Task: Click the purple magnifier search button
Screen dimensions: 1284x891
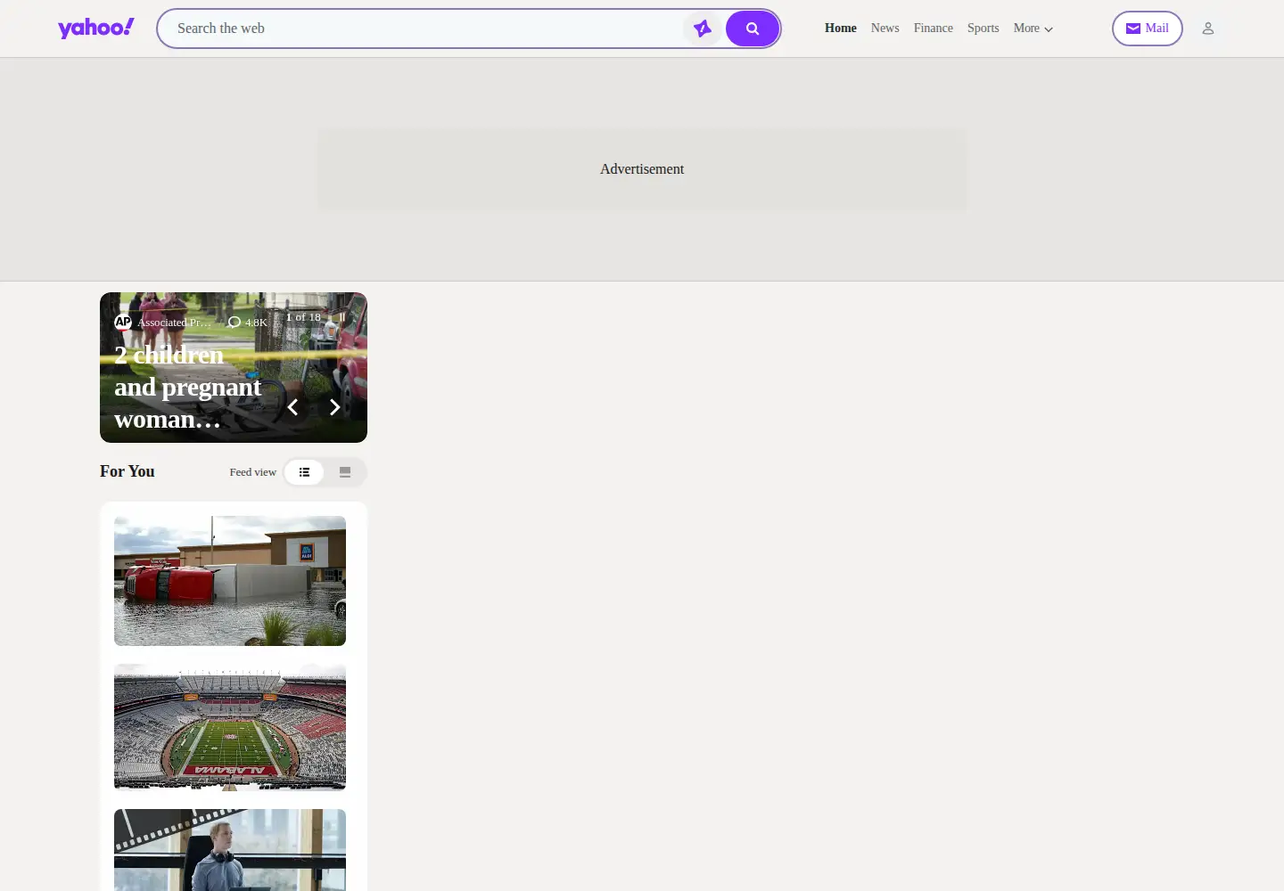Action: point(753,29)
